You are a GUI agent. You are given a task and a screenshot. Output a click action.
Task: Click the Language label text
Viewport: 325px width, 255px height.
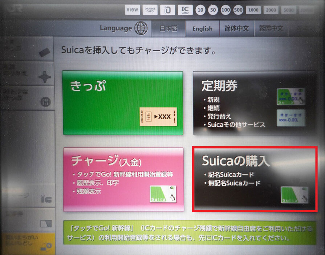[x=116, y=28]
